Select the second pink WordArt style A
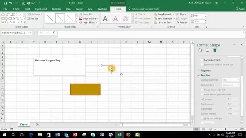The image size is (246, 138). coord(115,19)
